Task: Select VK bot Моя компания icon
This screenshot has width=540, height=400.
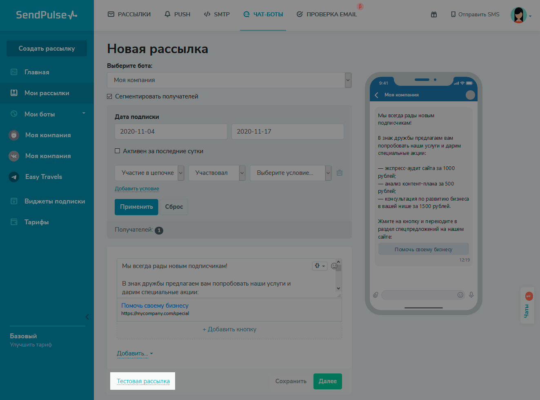Action: [x=14, y=156]
